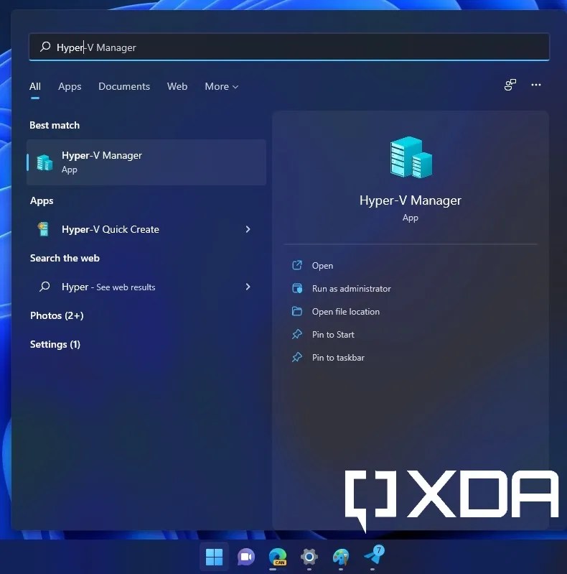
Task: Switch to the Apps tab
Action: [x=70, y=86]
